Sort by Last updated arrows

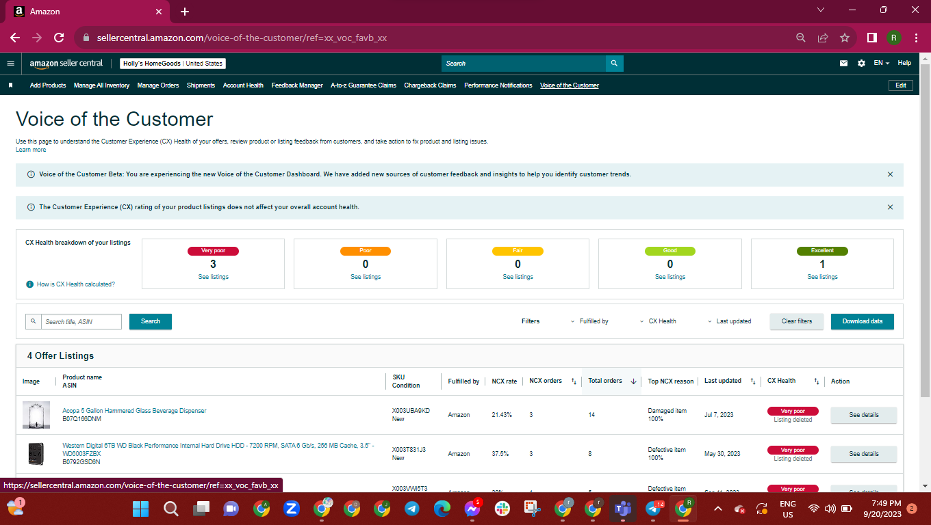753,381
